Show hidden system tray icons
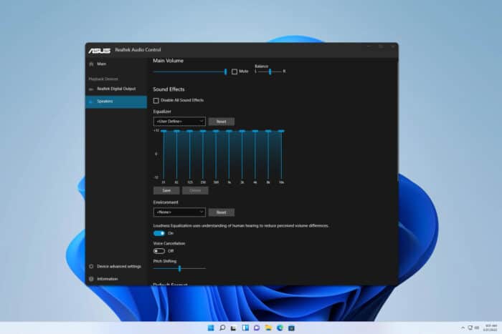 click(463, 328)
